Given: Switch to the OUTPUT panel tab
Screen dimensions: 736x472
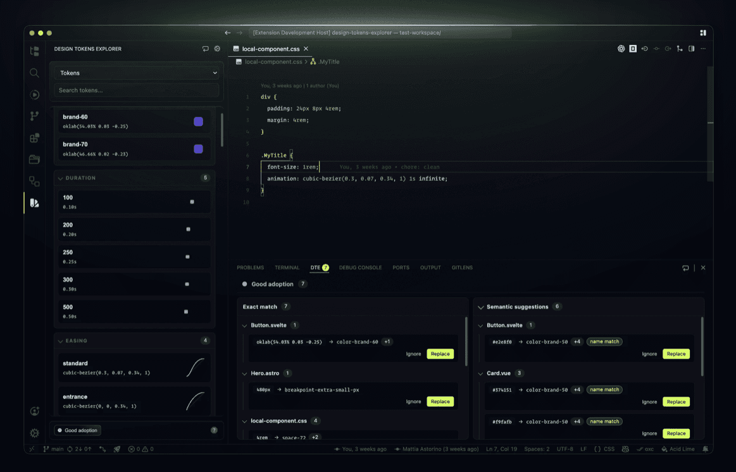Looking at the screenshot, I should click(x=430, y=268).
